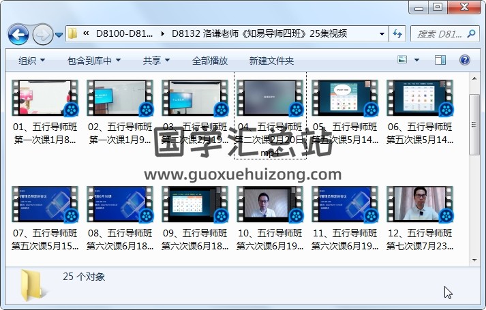This screenshot has width=486, height=310.
Task: Toggle the preview pane icon
Action: 440,61
